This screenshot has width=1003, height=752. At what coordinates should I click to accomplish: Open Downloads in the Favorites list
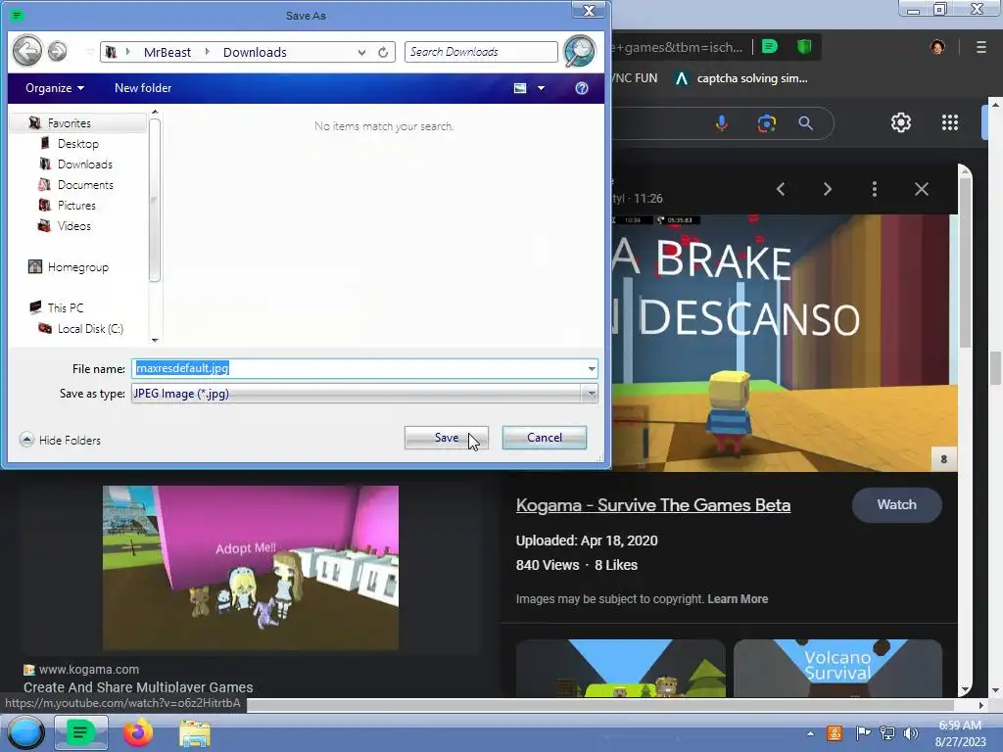85,164
